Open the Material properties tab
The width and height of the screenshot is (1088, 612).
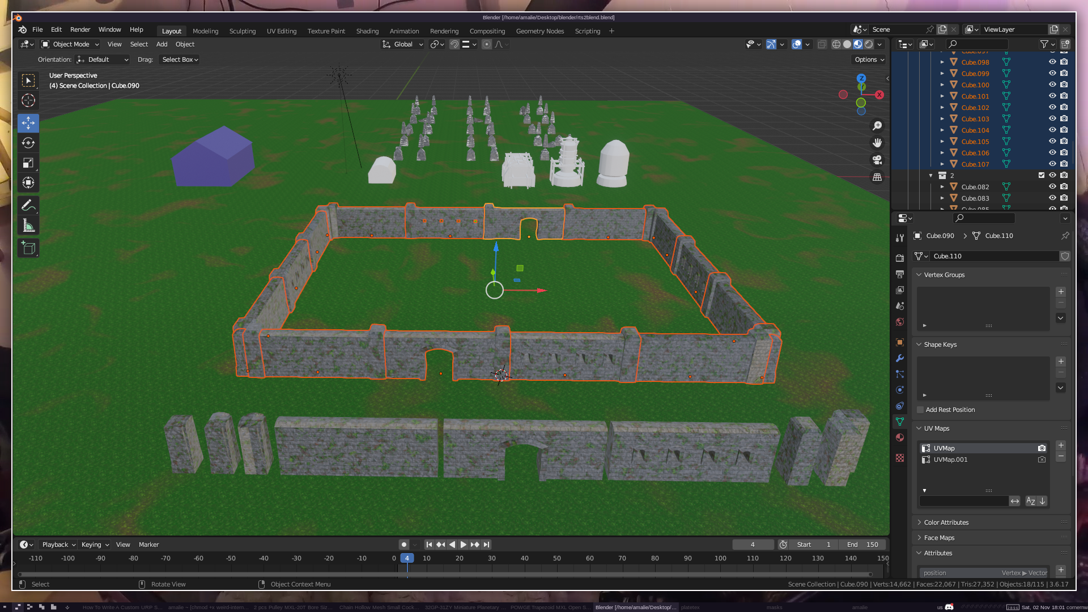point(900,437)
